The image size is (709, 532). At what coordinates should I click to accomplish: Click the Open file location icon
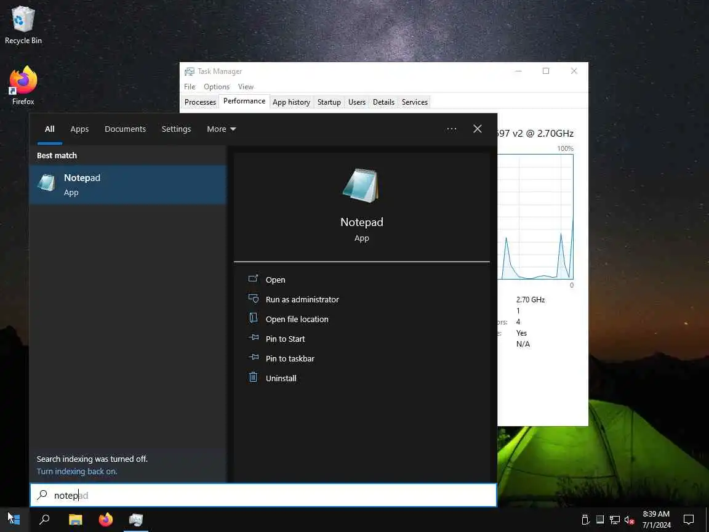(x=253, y=318)
